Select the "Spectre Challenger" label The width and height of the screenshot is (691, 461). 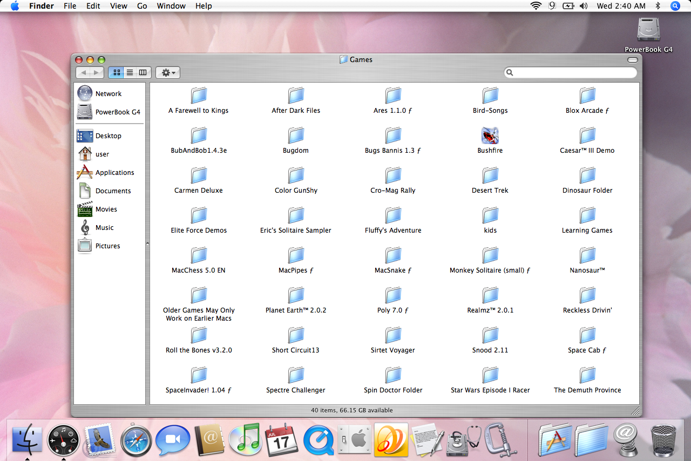[x=296, y=390]
